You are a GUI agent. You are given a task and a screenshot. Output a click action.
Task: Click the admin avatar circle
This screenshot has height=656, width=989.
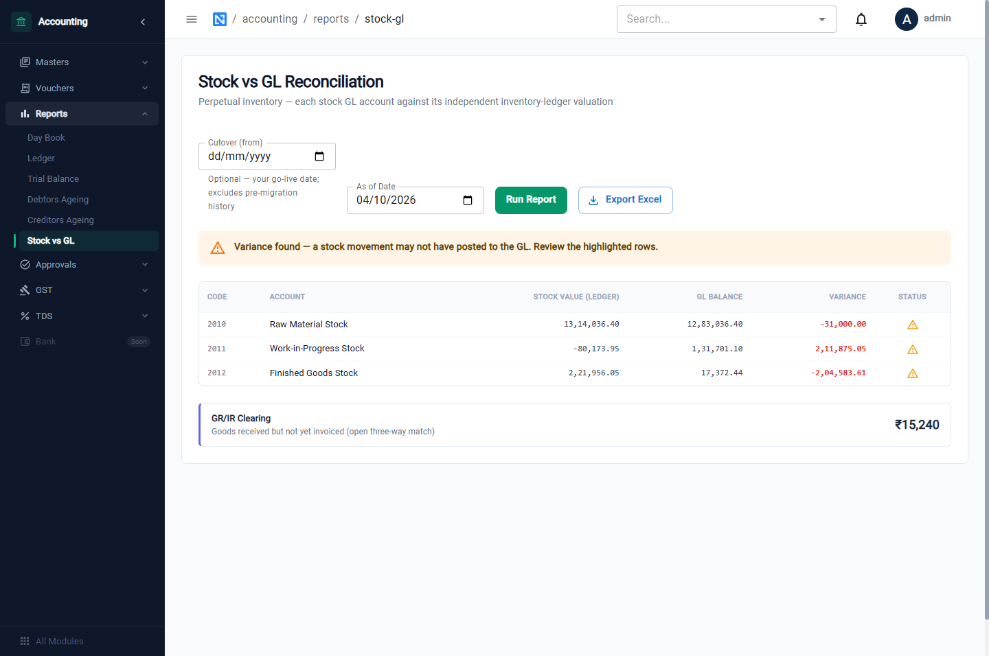(907, 19)
